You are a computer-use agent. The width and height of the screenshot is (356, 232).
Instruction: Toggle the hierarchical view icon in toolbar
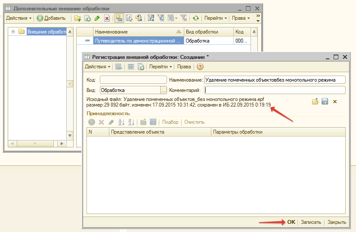(x=119, y=18)
